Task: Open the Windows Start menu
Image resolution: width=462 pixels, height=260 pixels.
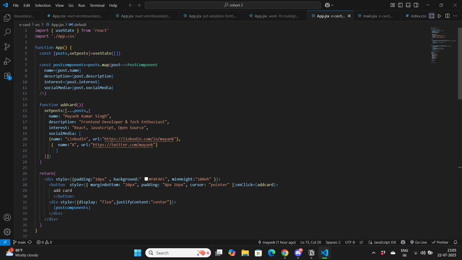Action: click(x=137, y=253)
